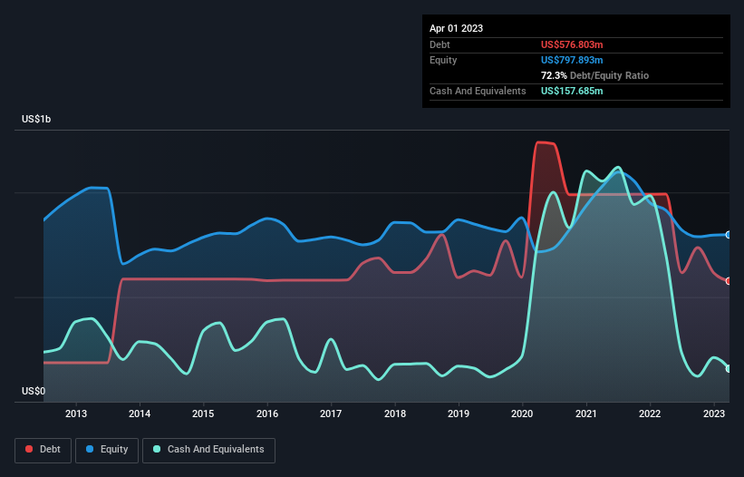This screenshot has height=477, width=744.
Task: Click the Debt row label in tooltip
Action: (440, 44)
